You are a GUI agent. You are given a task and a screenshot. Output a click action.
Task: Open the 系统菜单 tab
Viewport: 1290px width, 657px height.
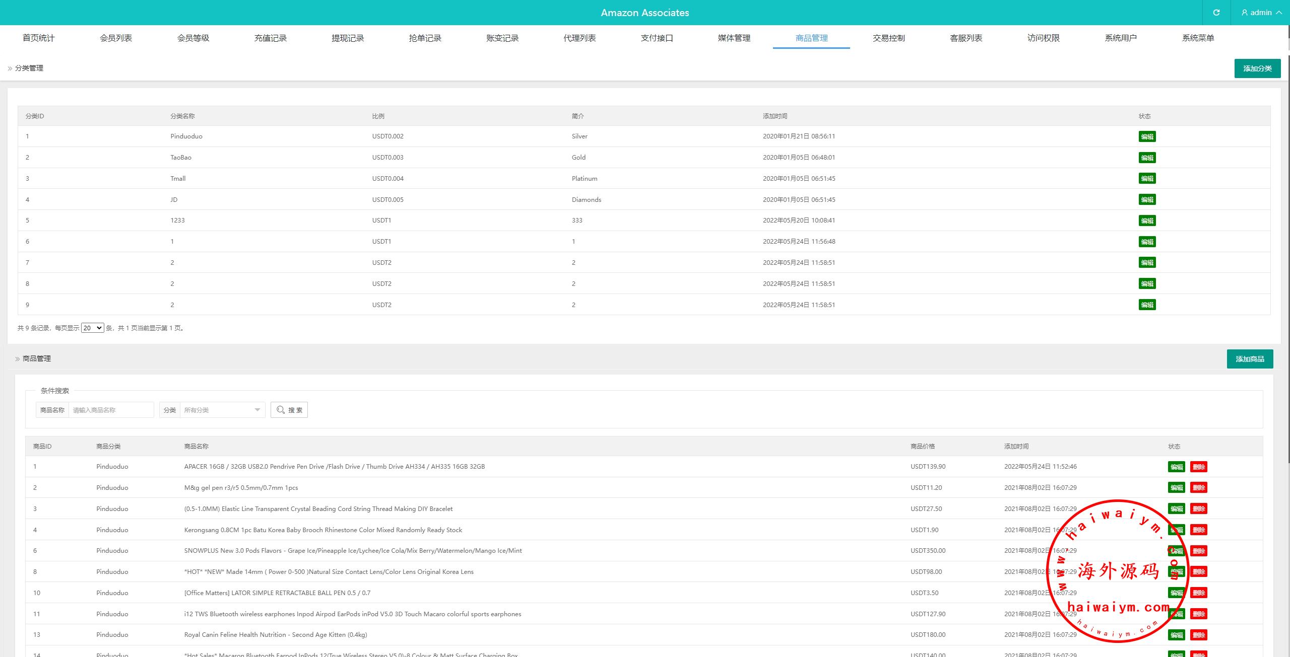[1198, 38]
